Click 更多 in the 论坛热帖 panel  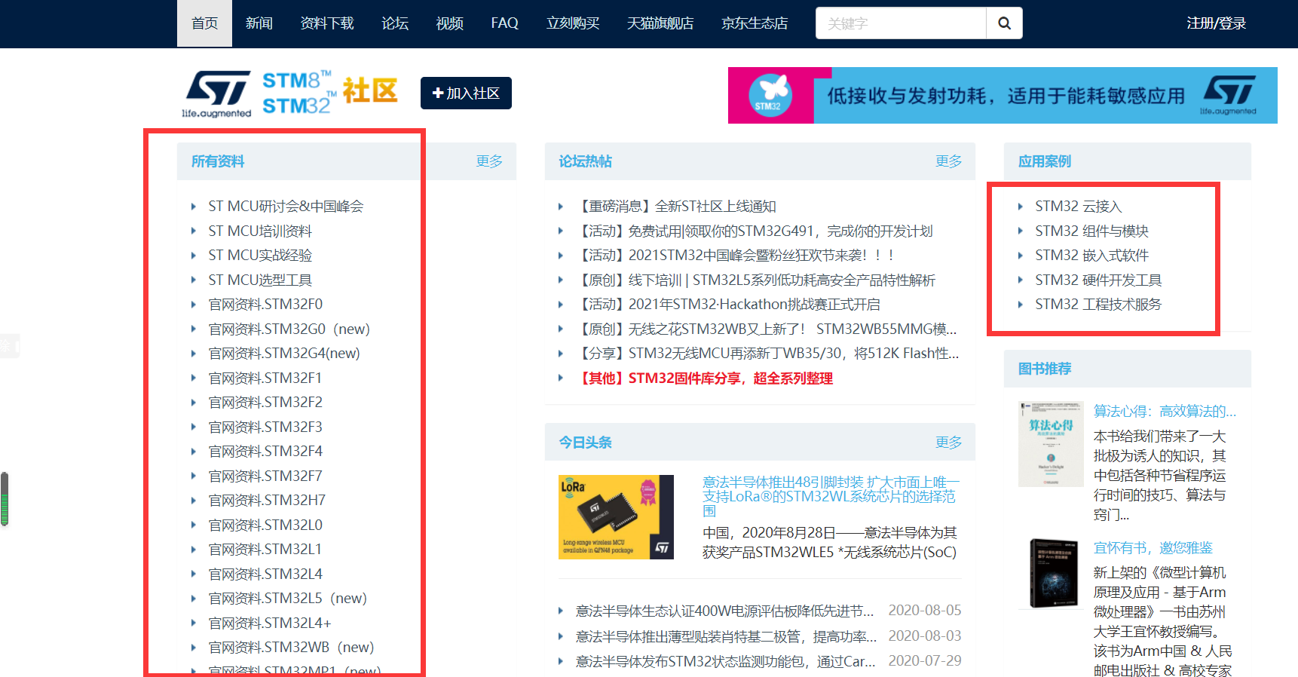point(948,161)
